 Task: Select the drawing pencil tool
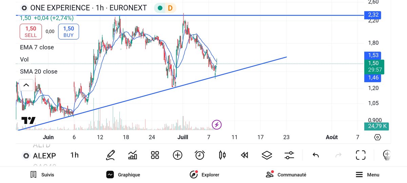[x=111, y=155]
